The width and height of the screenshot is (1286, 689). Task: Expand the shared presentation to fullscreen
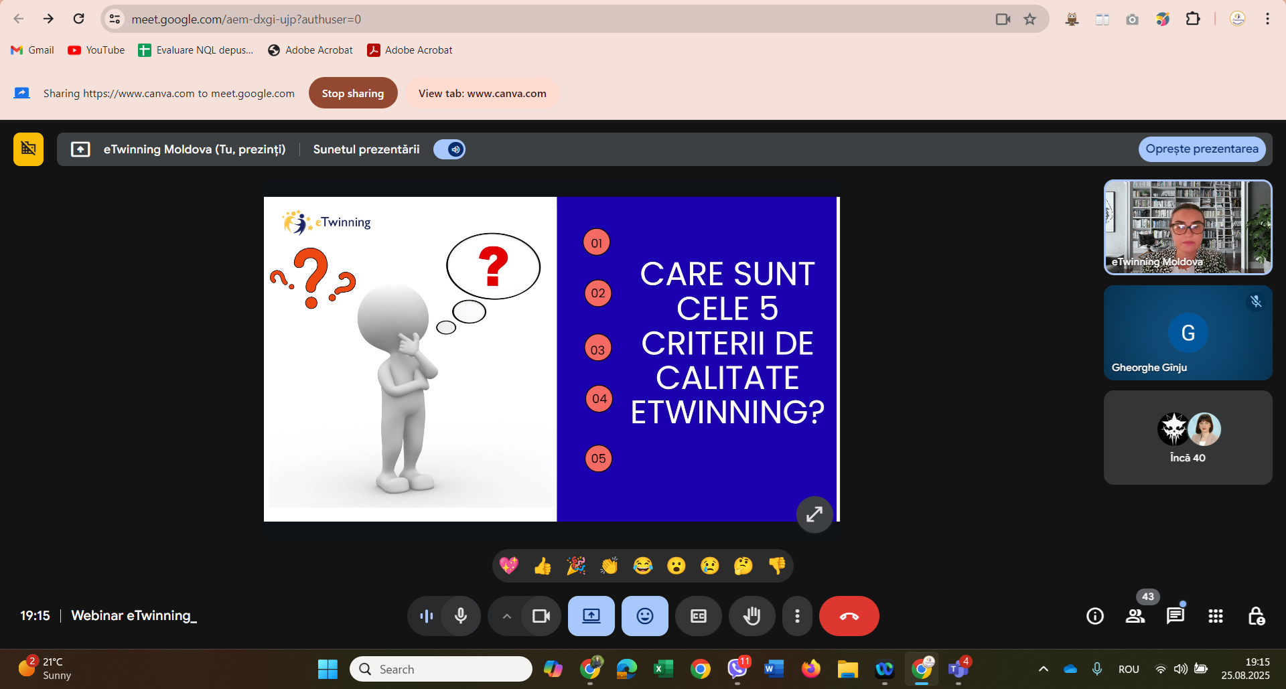(814, 514)
